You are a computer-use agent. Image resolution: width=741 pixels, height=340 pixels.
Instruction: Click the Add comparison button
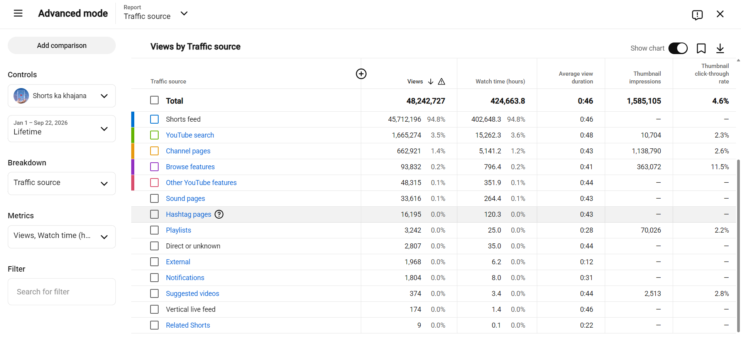(x=62, y=46)
